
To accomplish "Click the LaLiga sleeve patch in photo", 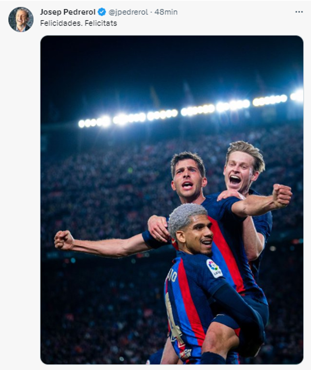I will [x=214, y=268].
